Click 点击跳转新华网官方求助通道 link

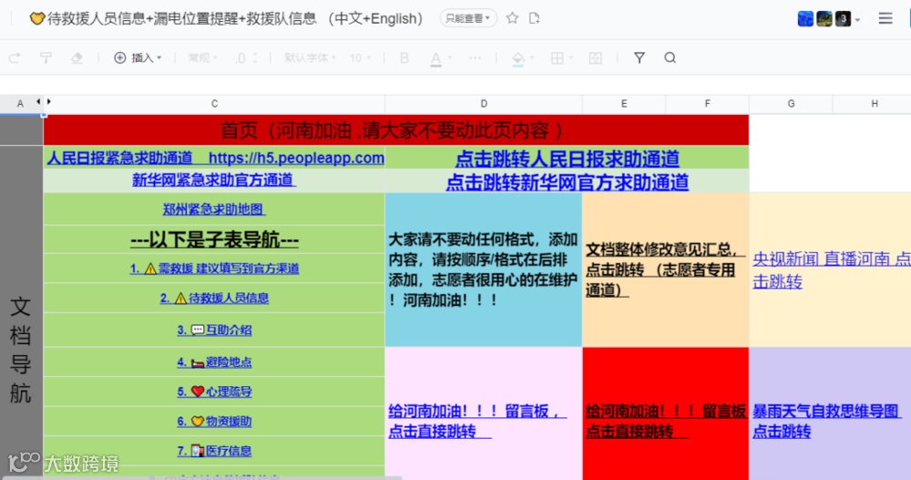click(x=567, y=182)
